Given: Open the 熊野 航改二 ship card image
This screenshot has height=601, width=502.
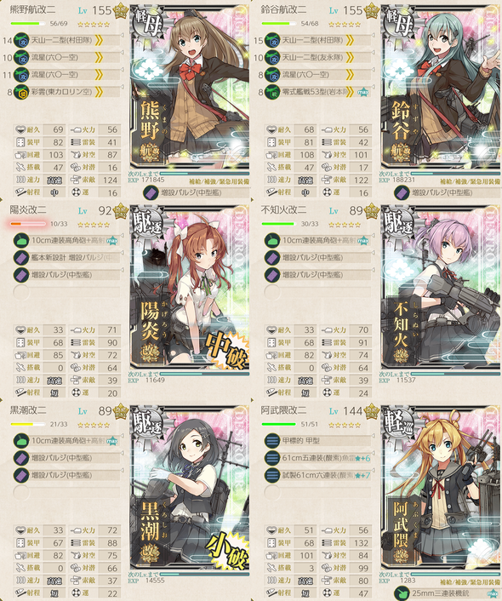Looking at the screenshot, I should pos(190,88).
